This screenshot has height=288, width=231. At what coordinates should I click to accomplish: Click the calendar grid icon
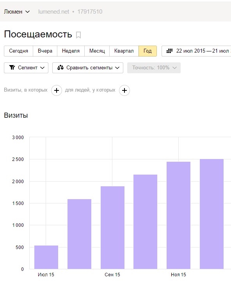coord(169,51)
